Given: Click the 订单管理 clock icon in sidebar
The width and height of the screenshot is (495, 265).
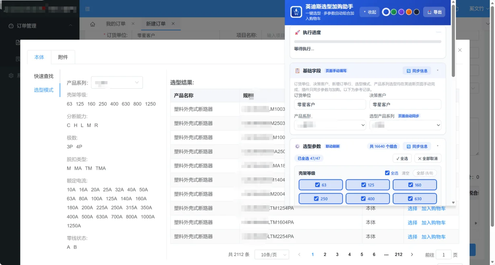Looking at the screenshot, I should click(x=11, y=26).
